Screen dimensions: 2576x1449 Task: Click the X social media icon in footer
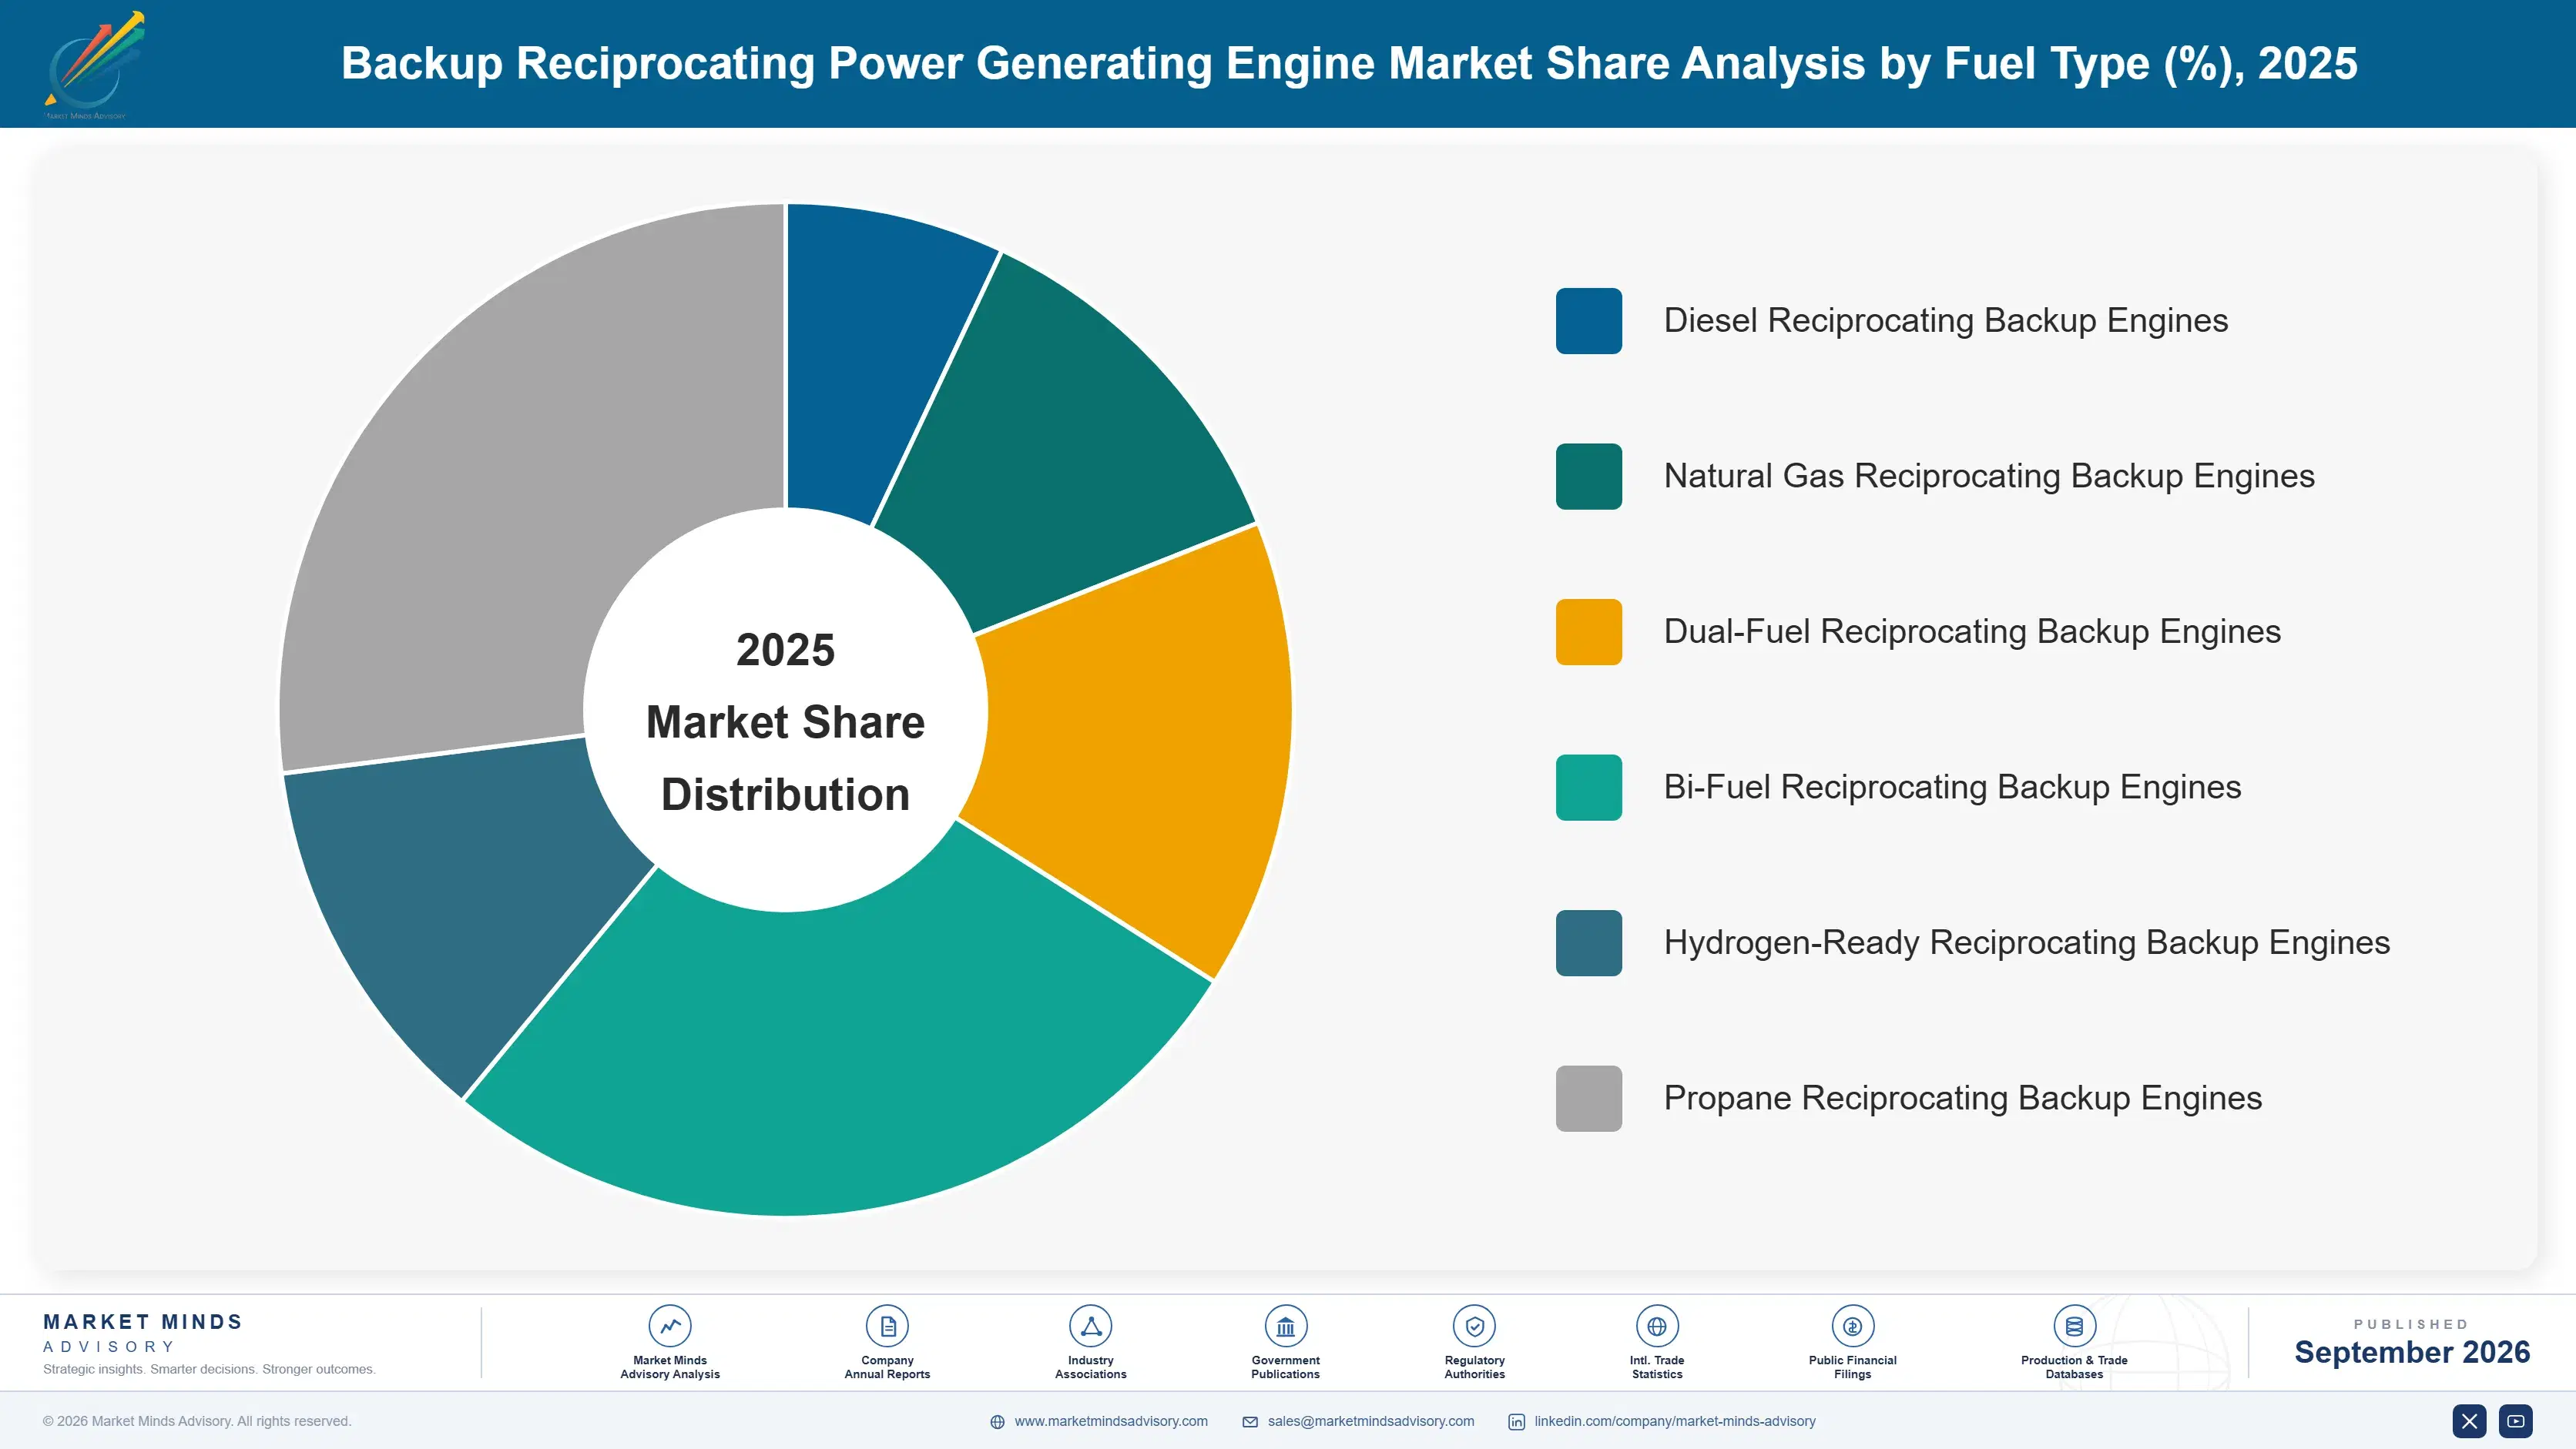coord(2469,1421)
